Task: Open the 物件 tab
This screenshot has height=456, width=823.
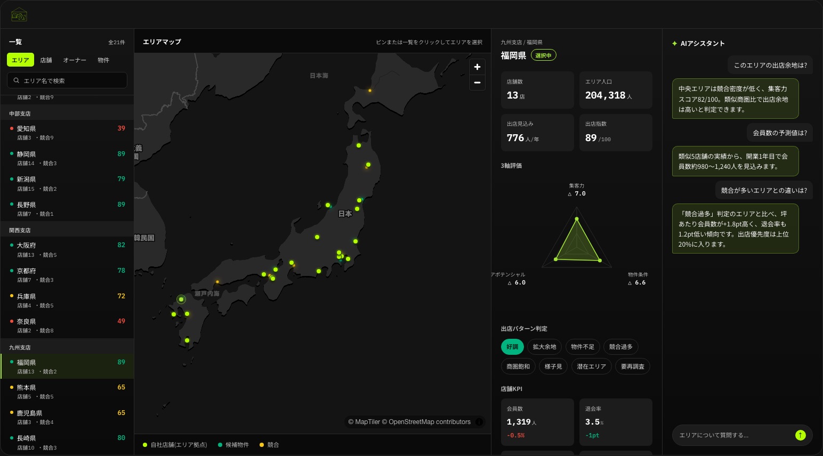Action: (103, 60)
